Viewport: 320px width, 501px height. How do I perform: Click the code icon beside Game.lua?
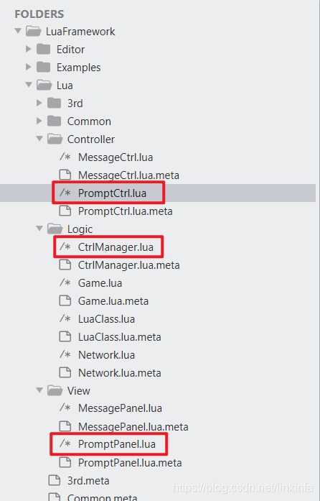click(65, 282)
